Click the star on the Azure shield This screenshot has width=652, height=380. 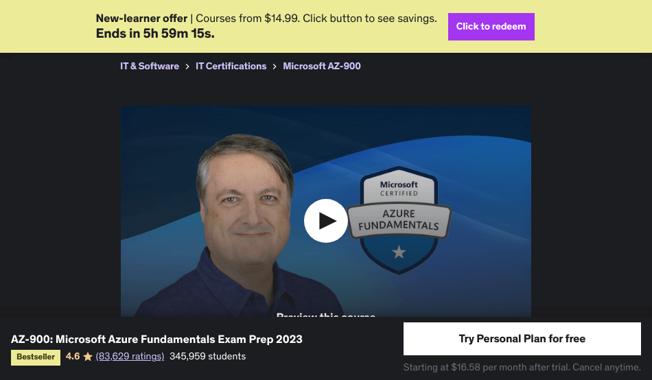tap(399, 252)
